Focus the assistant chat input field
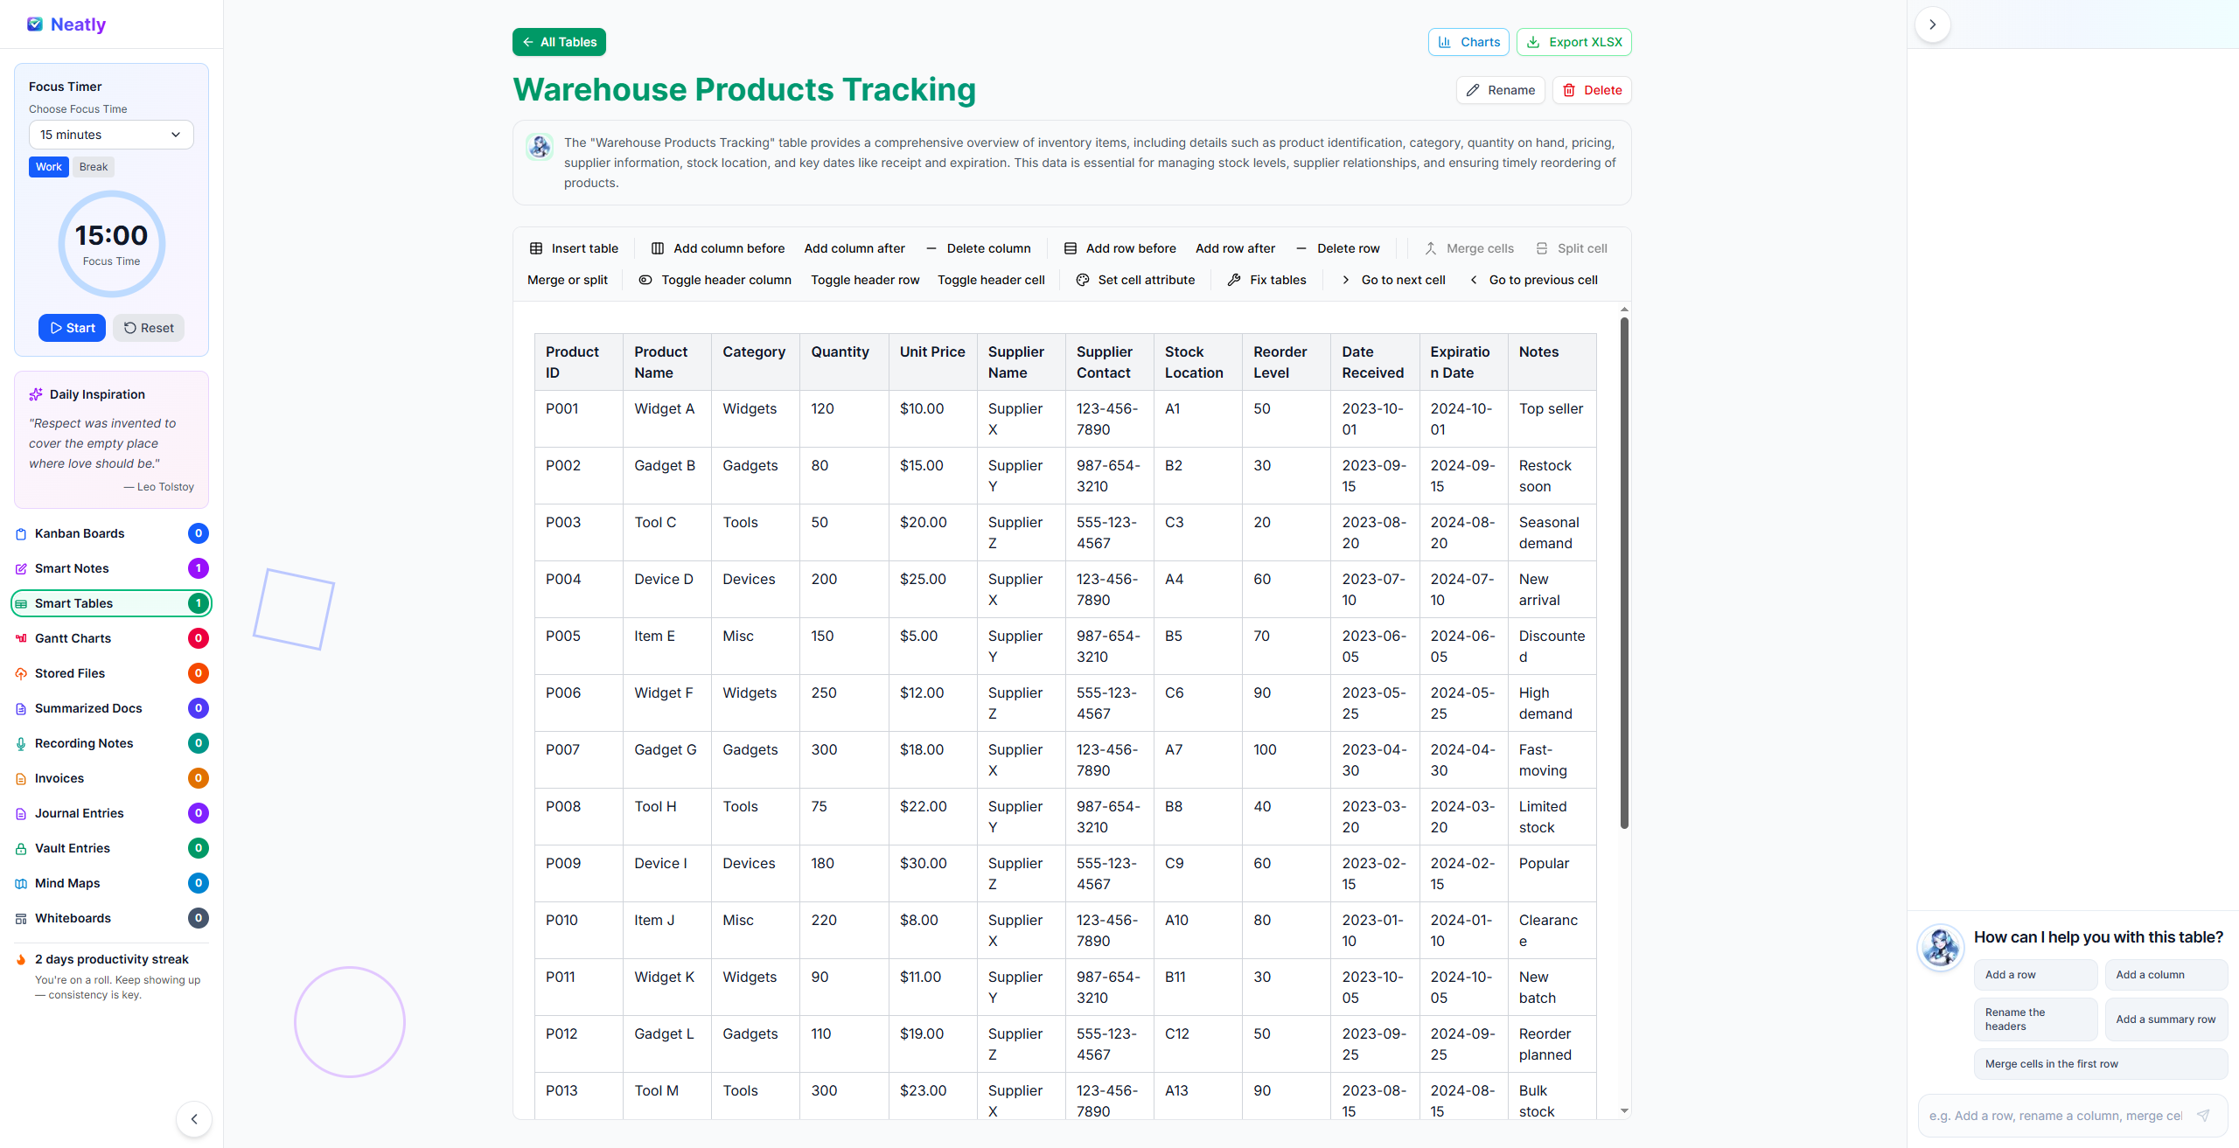Image resolution: width=2239 pixels, height=1148 pixels. 2055,1116
